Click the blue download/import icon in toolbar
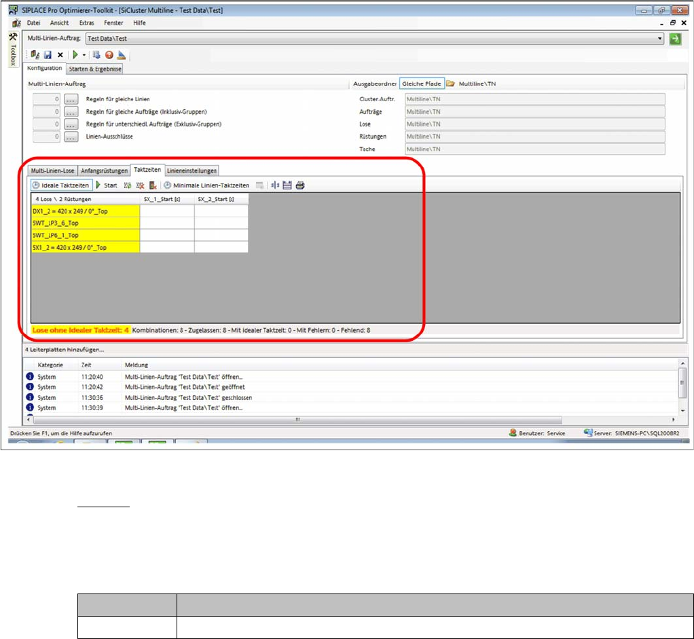This screenshot has height=639, width=694. click(96, 55)
